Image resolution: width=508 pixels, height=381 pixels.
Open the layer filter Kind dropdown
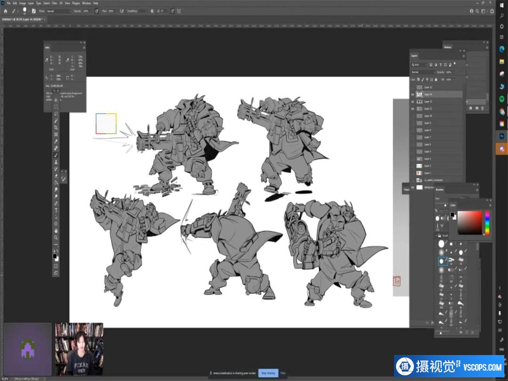click(420, 65)
